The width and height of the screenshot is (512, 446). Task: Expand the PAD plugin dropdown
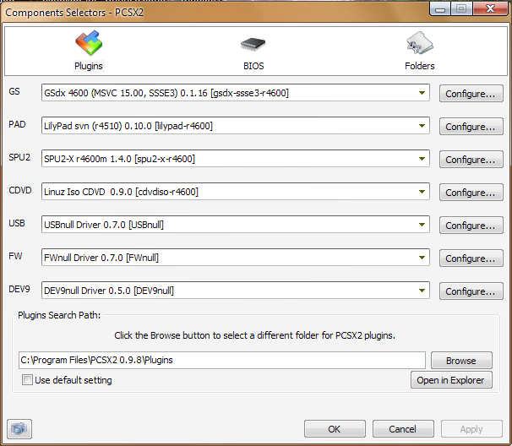click(422, 126)
